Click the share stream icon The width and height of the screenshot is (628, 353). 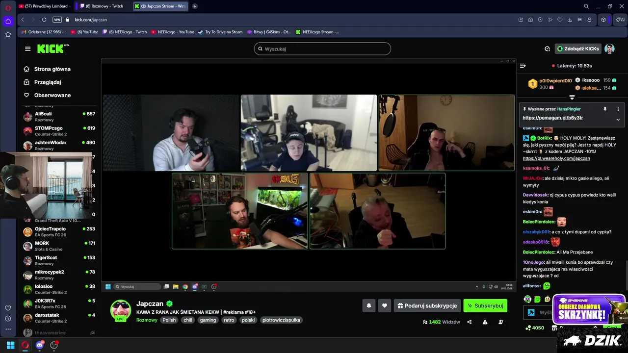click(470, 322)
